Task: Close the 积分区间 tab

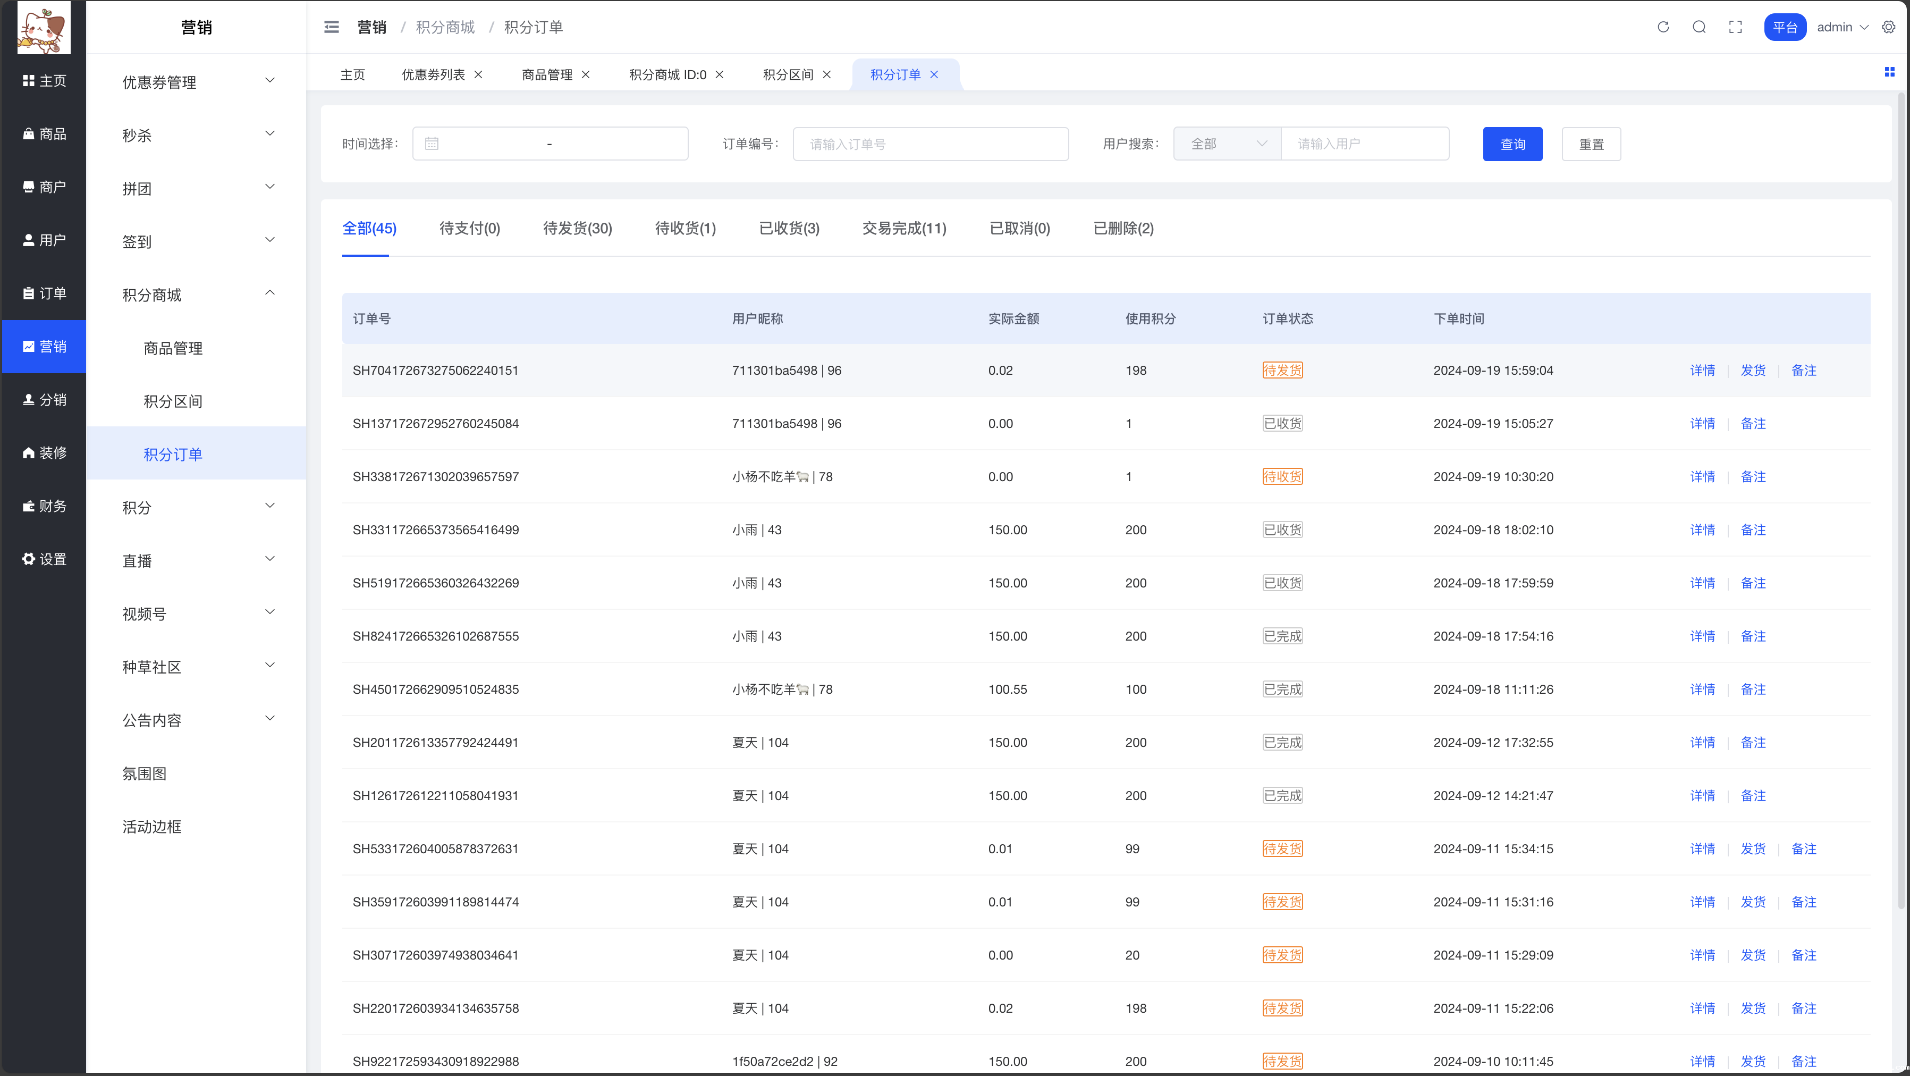Action: click(827, 75)
